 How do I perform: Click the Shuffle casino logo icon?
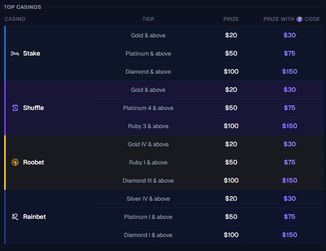point(15,108)
